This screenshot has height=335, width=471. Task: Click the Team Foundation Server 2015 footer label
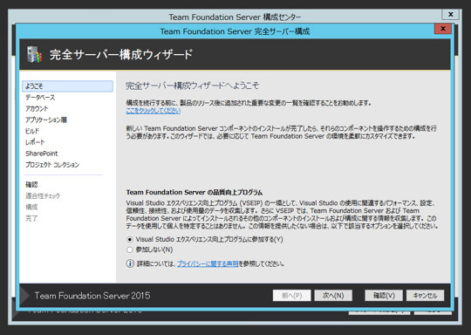coord(92,296)
